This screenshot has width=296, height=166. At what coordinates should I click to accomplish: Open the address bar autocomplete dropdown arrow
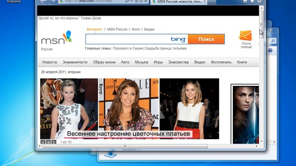coord(131,1)
